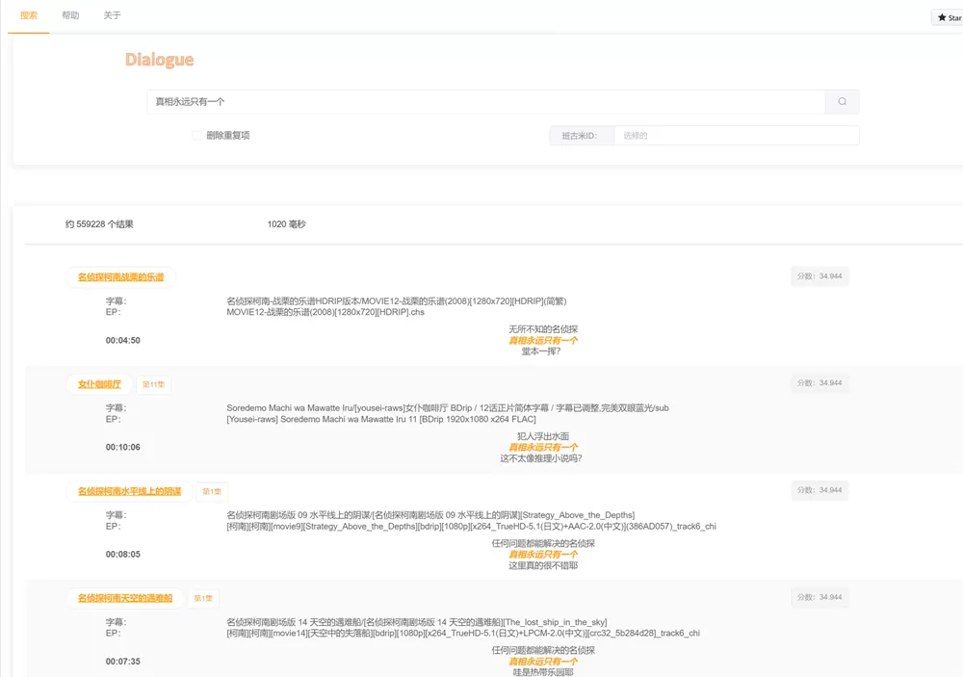Open 名侦探柯南天空的遇难船 title link
Screen dimensions: 963x677
point(125,598)
